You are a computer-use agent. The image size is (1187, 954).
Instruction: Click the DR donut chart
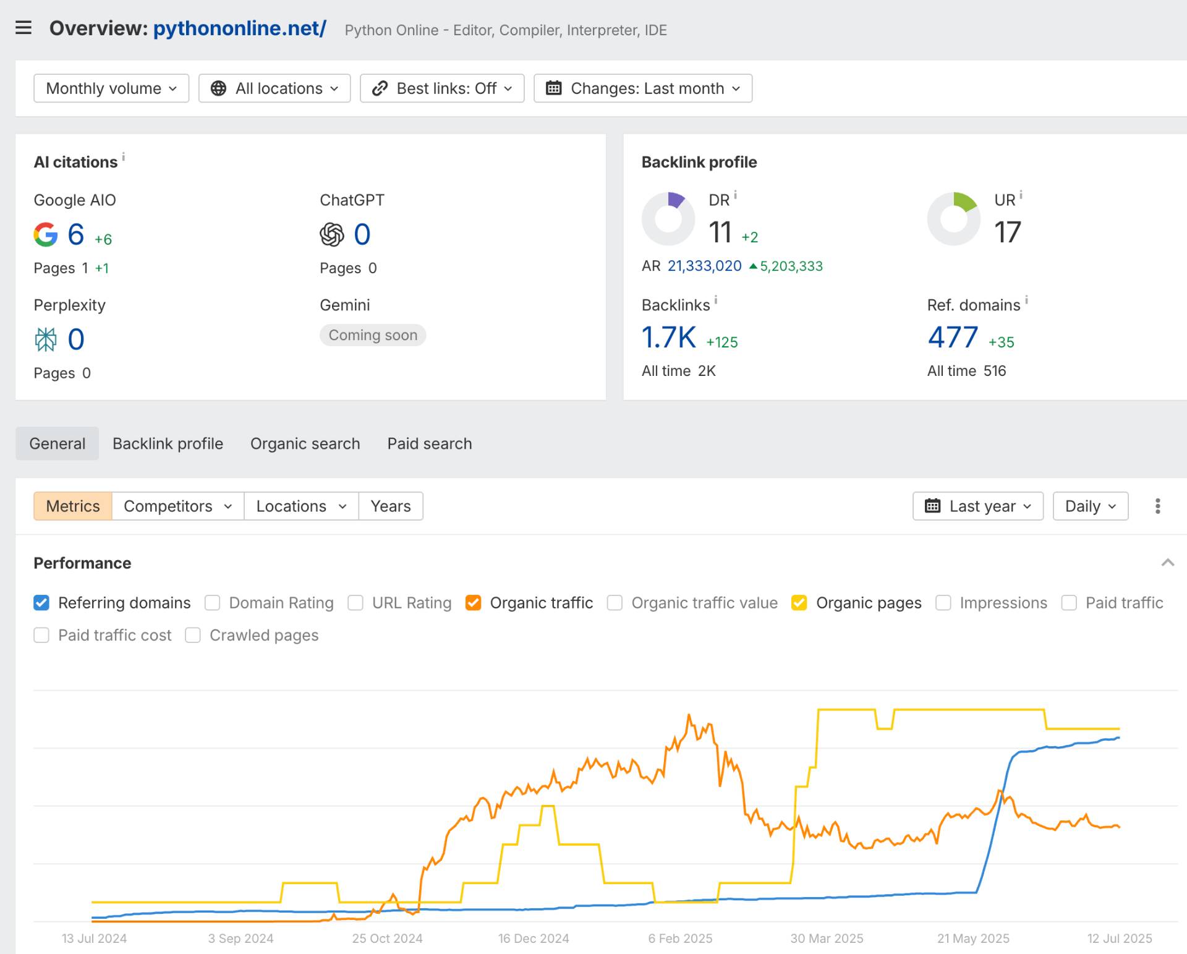668,218
